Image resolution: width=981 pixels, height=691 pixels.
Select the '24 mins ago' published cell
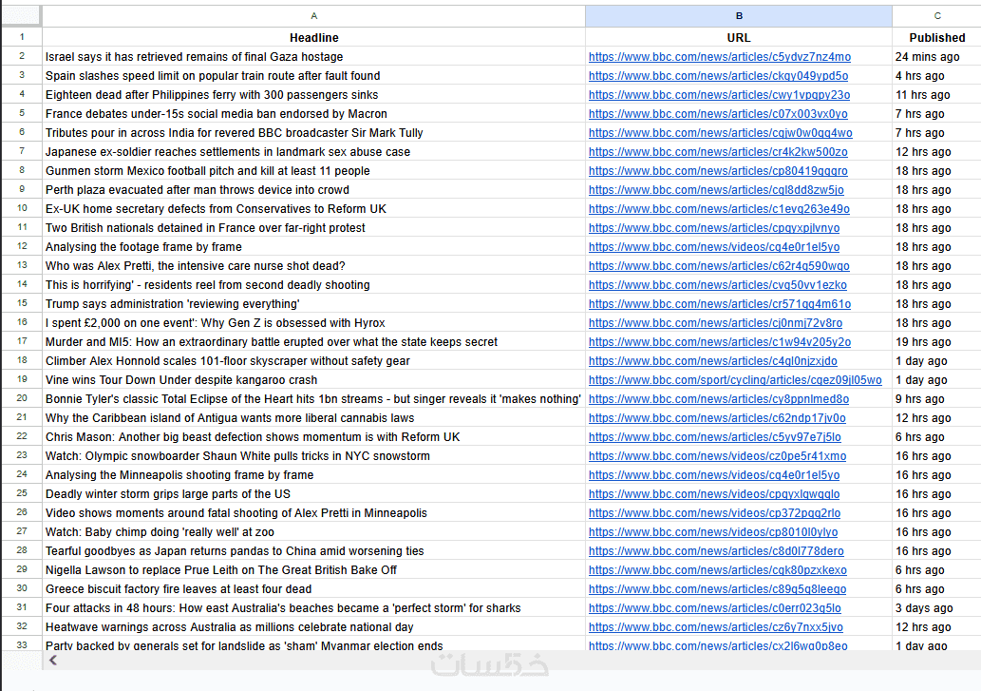(x=936, y=56)
